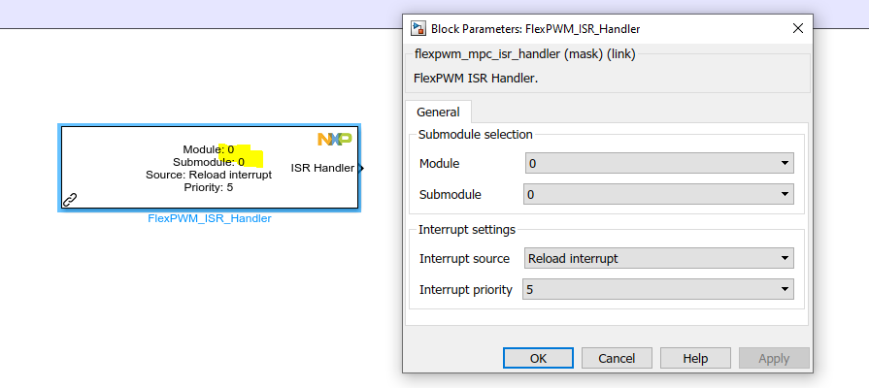Select the FlexPWM_ISR_Handler block name label
869x388 pixels.
click(209, 218)
